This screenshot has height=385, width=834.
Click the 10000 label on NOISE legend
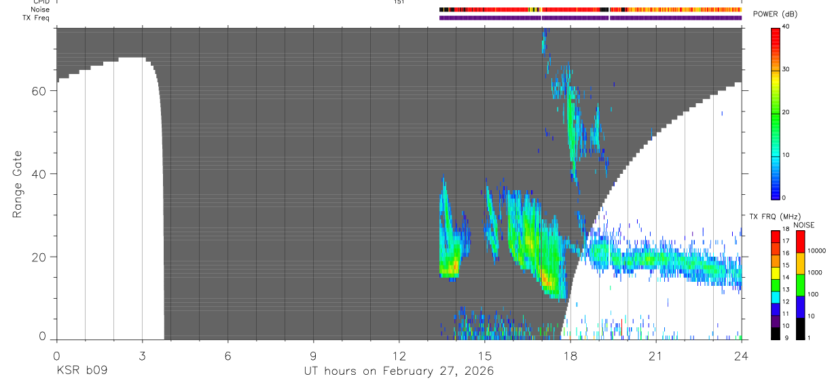coord(816,251)
